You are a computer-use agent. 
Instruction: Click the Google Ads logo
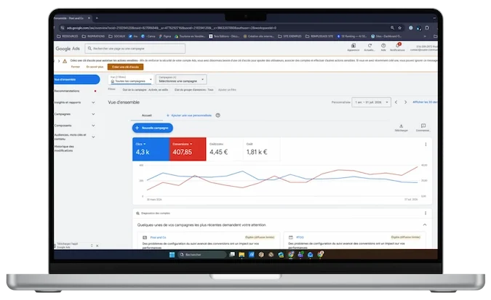coord(68,49)
